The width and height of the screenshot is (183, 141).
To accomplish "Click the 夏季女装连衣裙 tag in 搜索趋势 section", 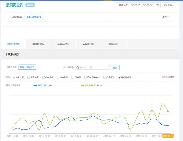I will click(x=27, y=67).
